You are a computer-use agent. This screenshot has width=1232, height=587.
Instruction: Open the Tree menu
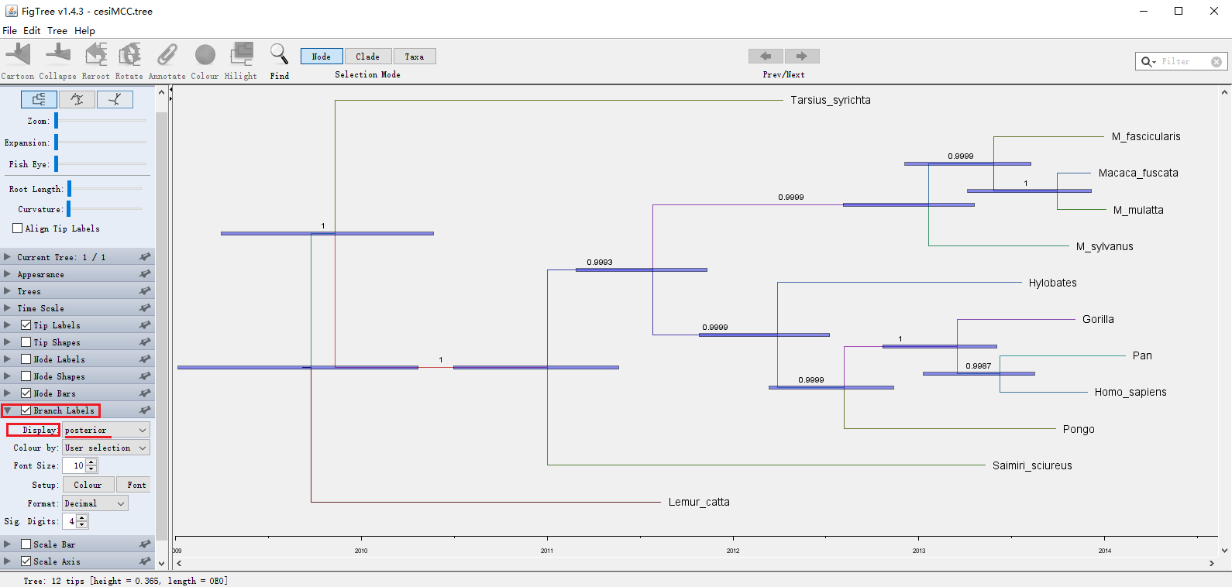57,31
